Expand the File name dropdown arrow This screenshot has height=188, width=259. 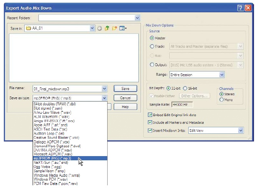point(104,89)
